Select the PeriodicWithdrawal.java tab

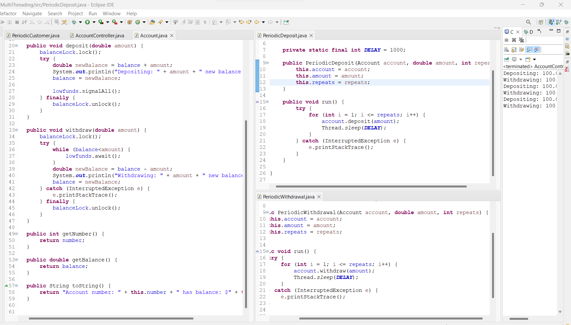tap(289, 197)
